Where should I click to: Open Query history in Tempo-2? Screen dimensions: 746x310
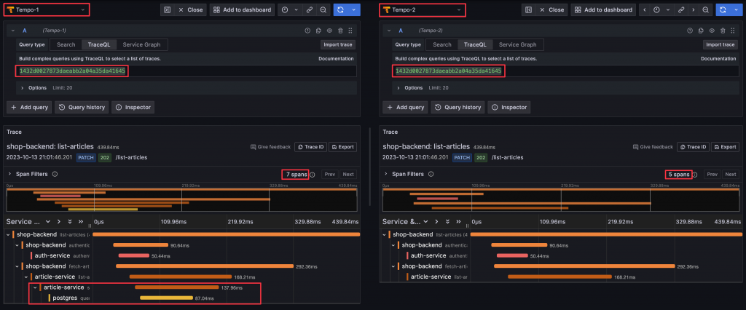pyautogui.click(x=458, y=108)
